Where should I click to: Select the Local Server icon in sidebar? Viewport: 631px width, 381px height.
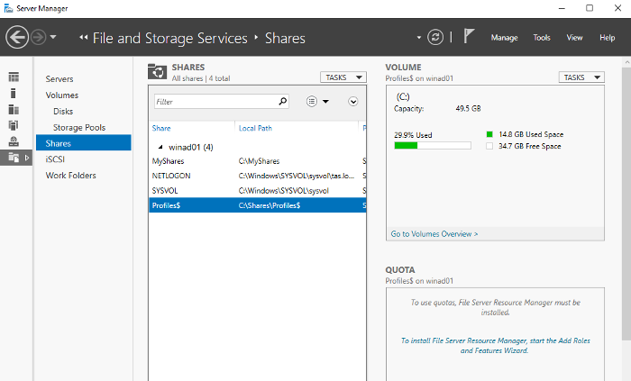[x=14, y=94]
